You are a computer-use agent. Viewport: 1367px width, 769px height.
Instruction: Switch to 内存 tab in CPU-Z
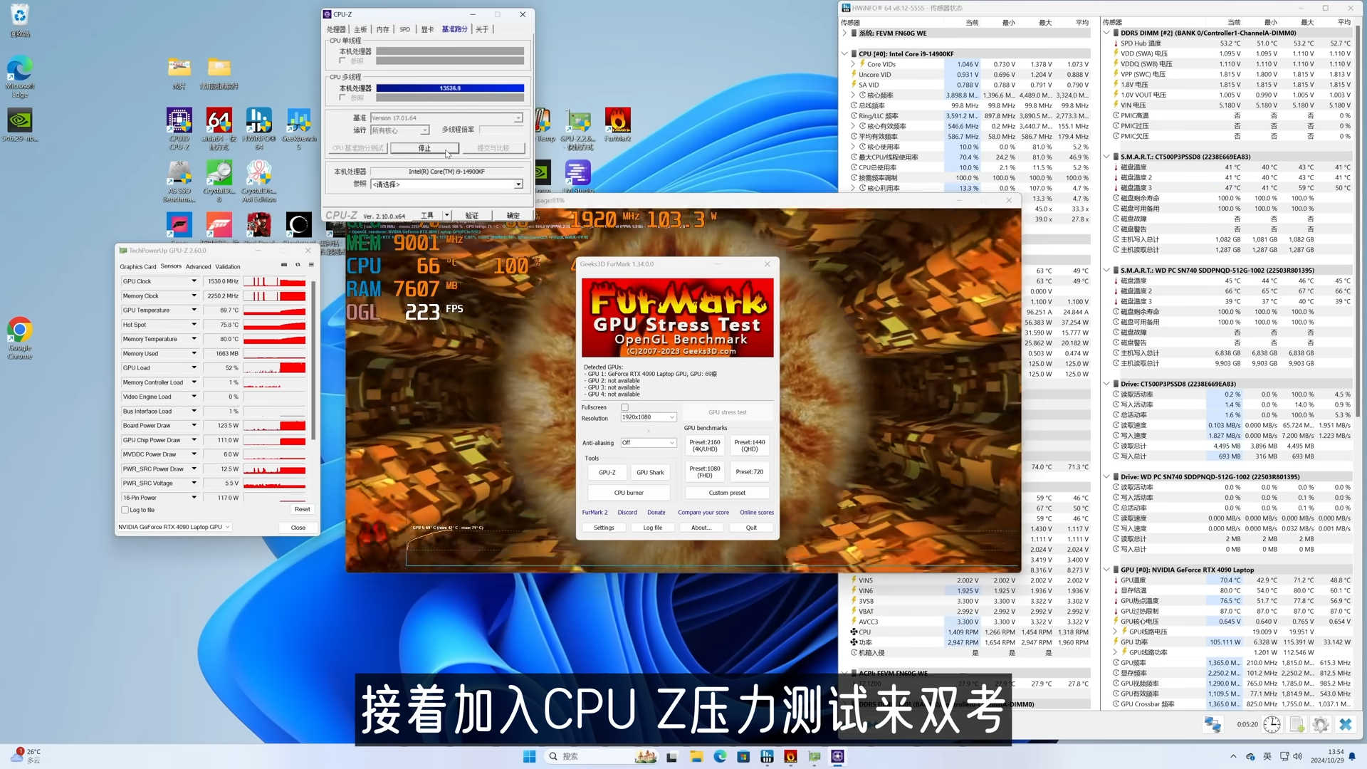(383, 29)
